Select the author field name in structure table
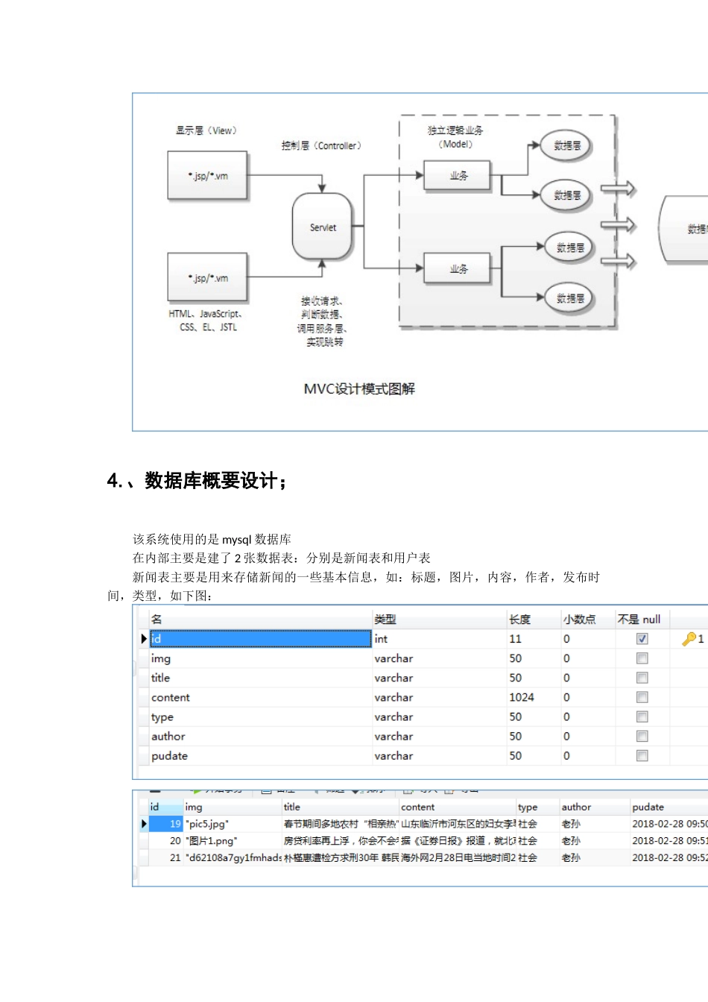This screenshot has width=708, height=1002. 260,736
